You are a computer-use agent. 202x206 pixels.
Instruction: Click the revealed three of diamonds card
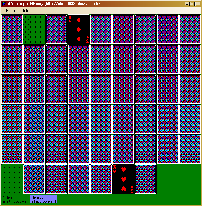tap(79, 29)
